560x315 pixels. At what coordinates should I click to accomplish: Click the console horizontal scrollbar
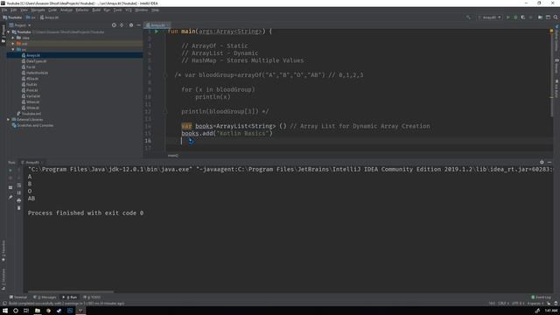click(71, 291)
